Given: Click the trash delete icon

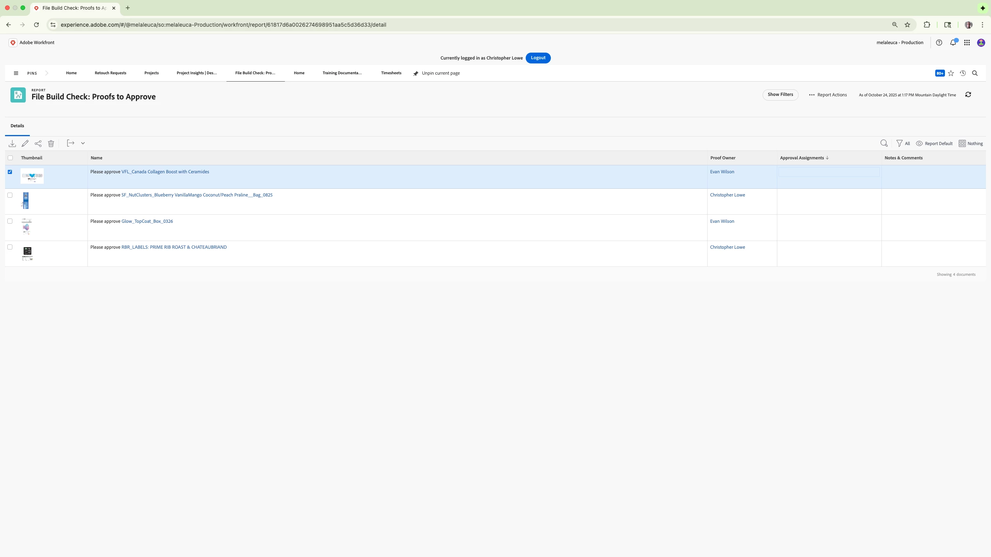Looking at the screenshot, I should point(51,144).
